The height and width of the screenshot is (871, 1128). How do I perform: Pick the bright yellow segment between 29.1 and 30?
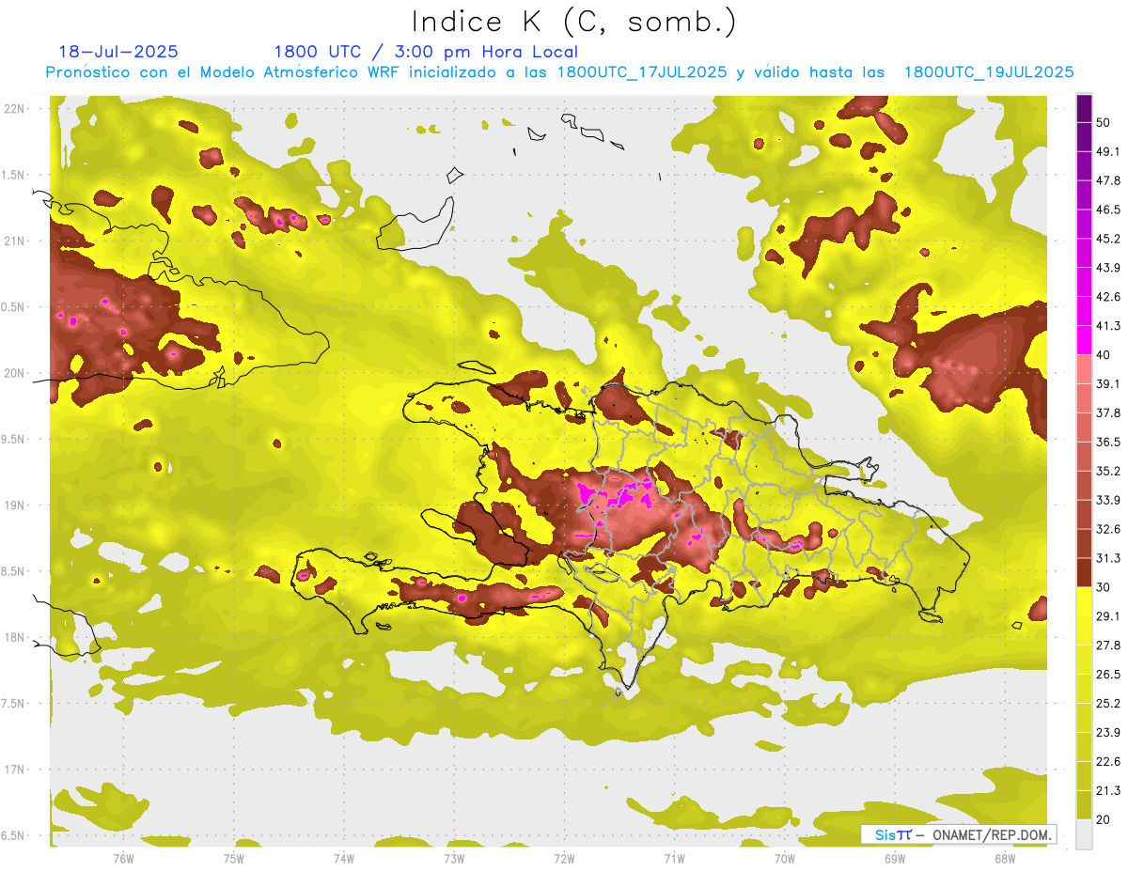(1084, 601)
